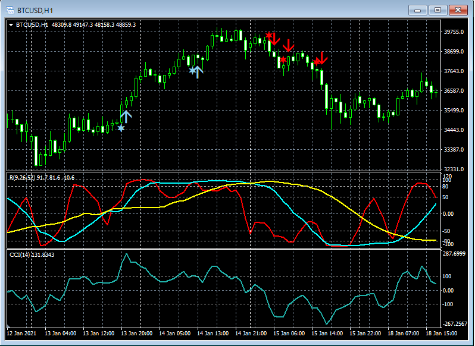Image resolution: width=475 pixels, height=346 pixels.
Task: Select the blue up arrow near 14 Jan 05:00
Action: (199, 71)
